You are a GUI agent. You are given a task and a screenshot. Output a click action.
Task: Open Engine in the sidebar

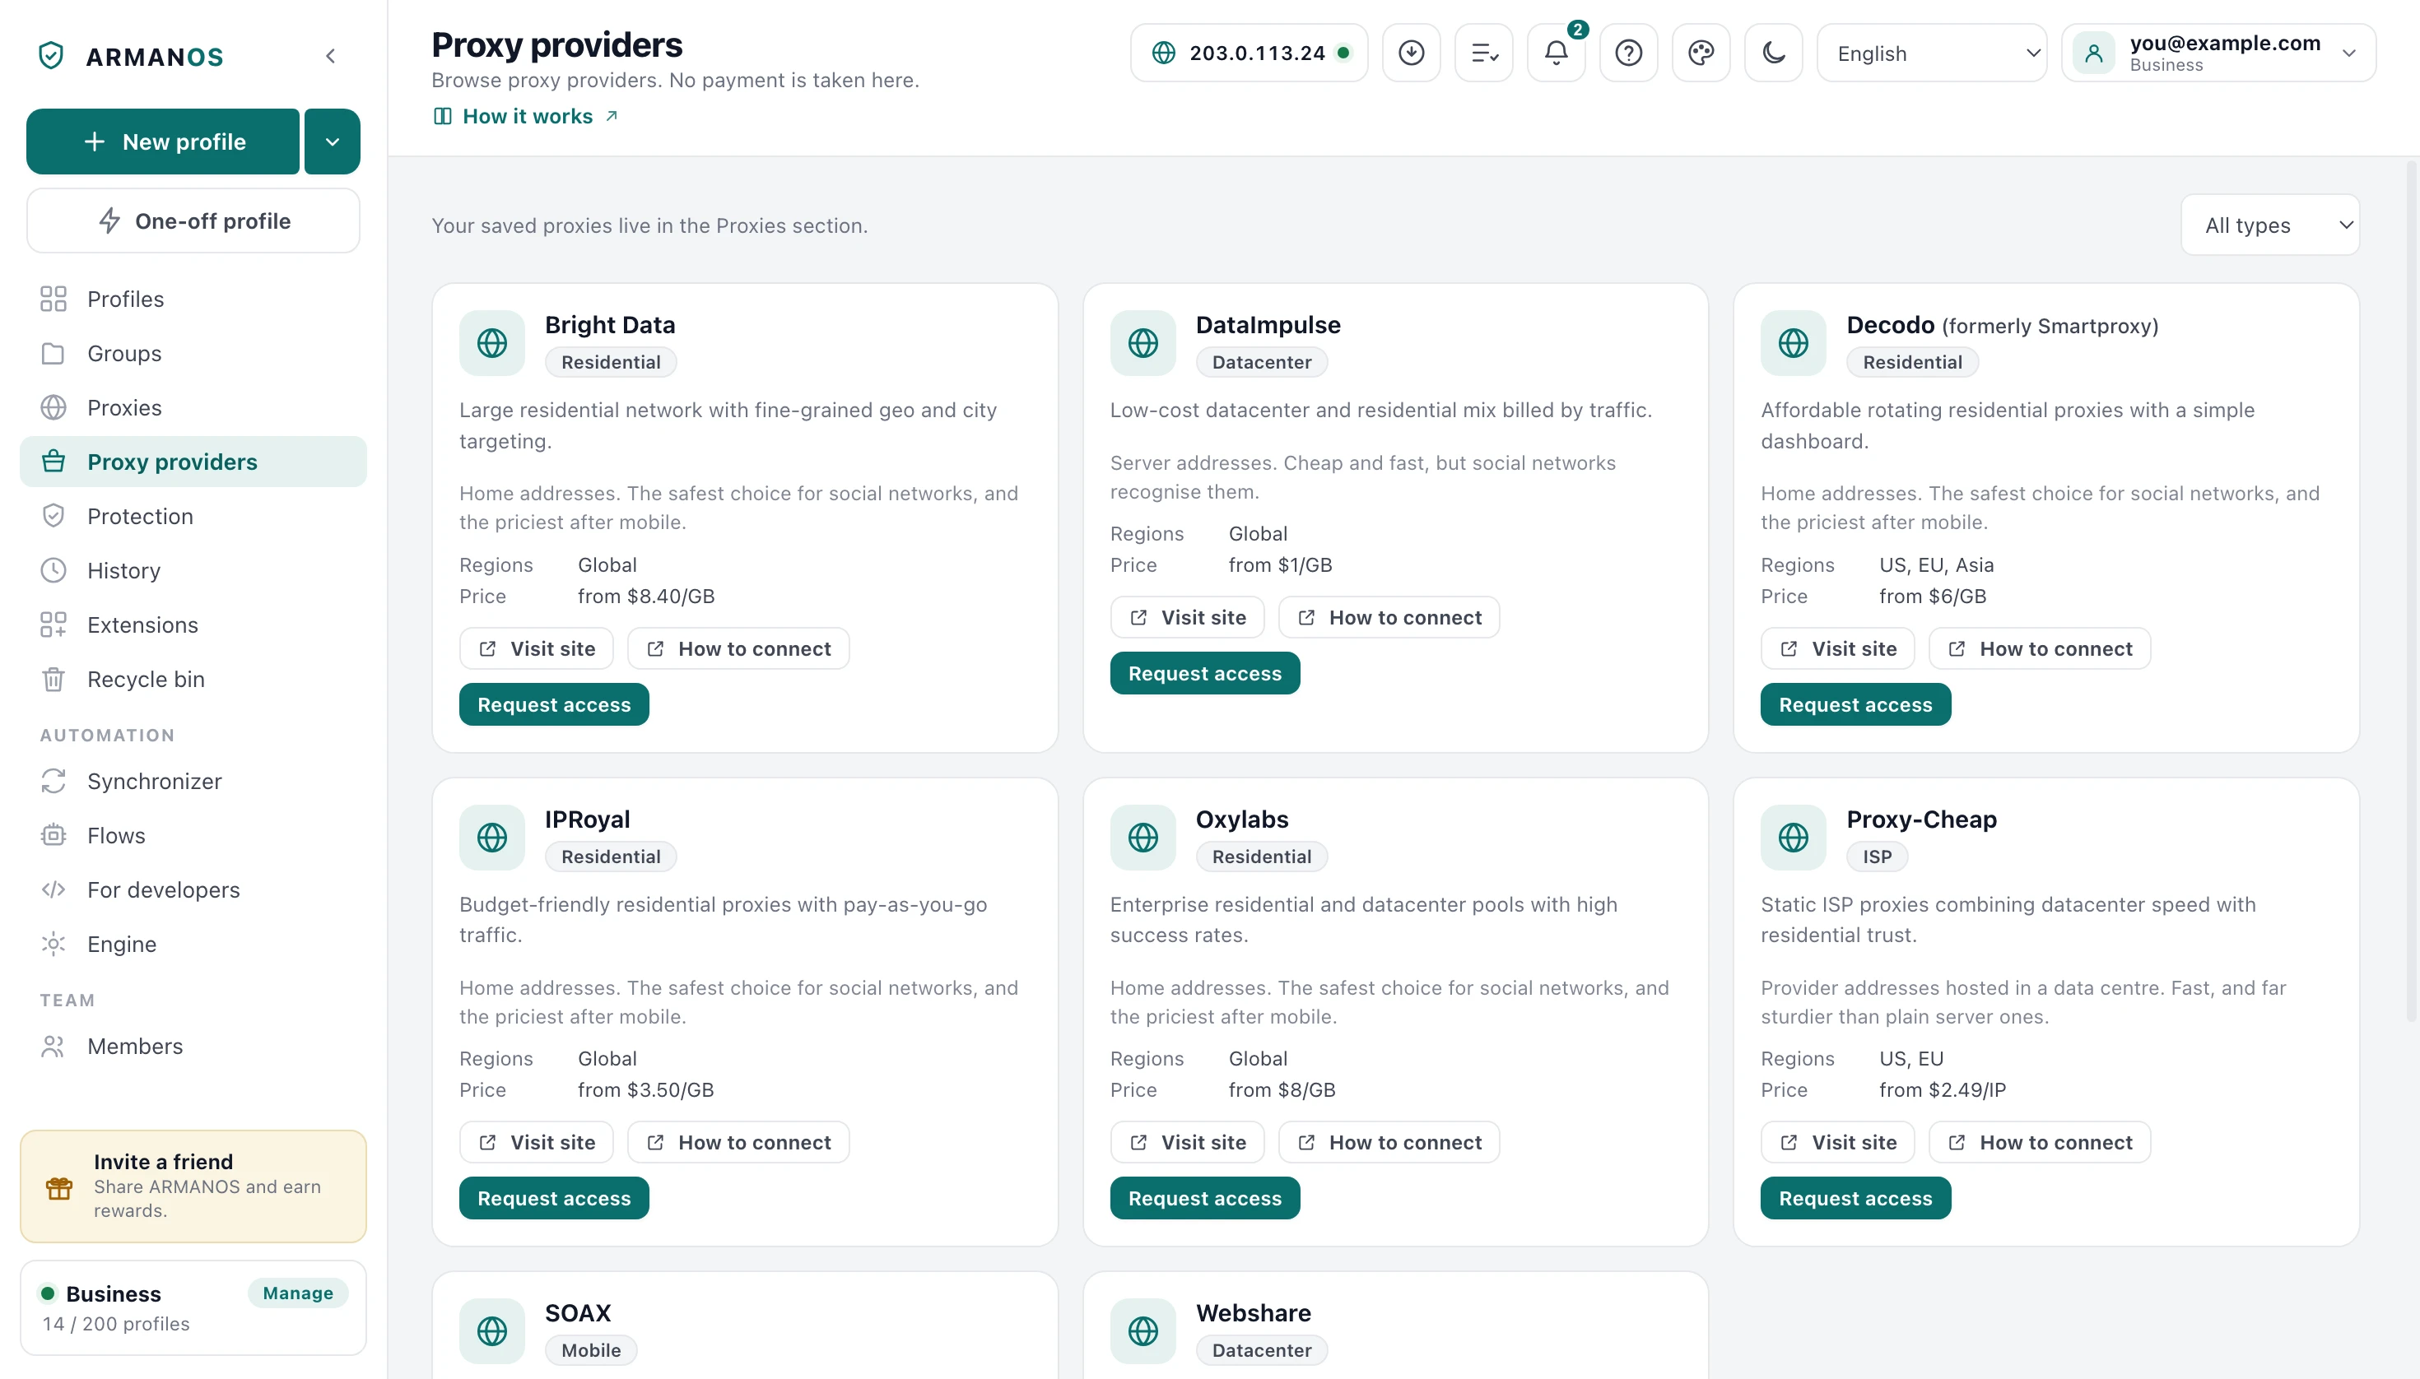point(193,945)
